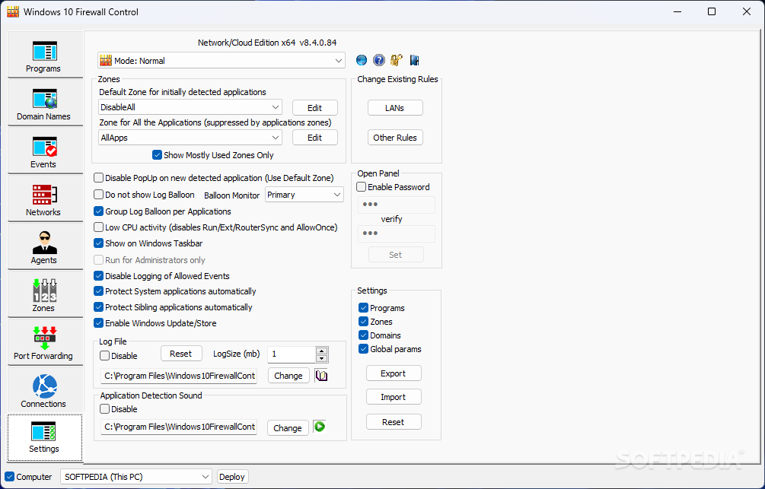This screenshot has width=765, height=489.
Task: Open the Port Forwarding panel
Action: coord(45,342)
